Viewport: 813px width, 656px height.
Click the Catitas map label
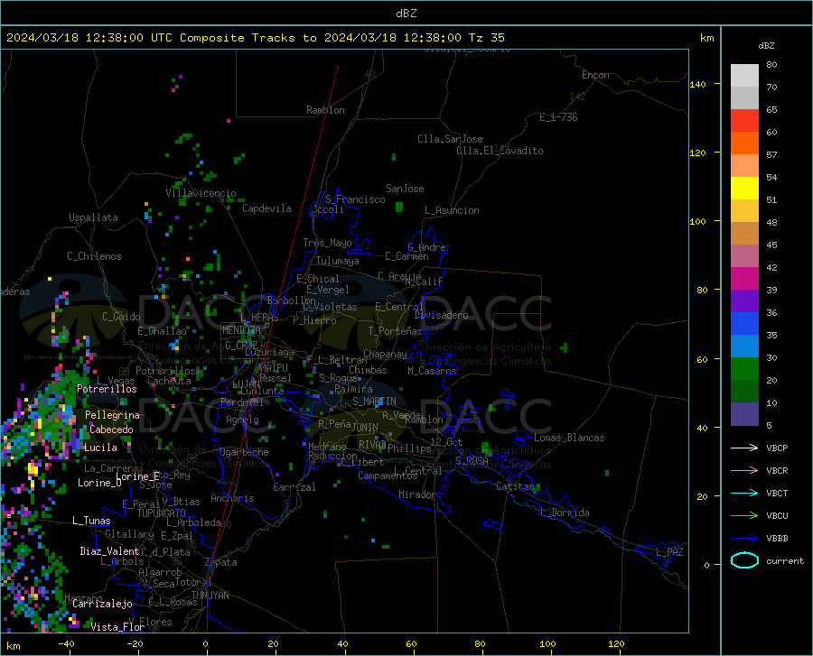(x=515, y=486)
